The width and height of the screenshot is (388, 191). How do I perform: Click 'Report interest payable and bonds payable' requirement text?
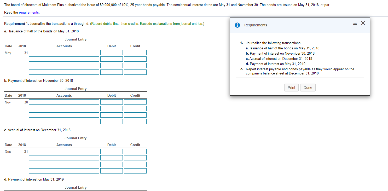300,71
